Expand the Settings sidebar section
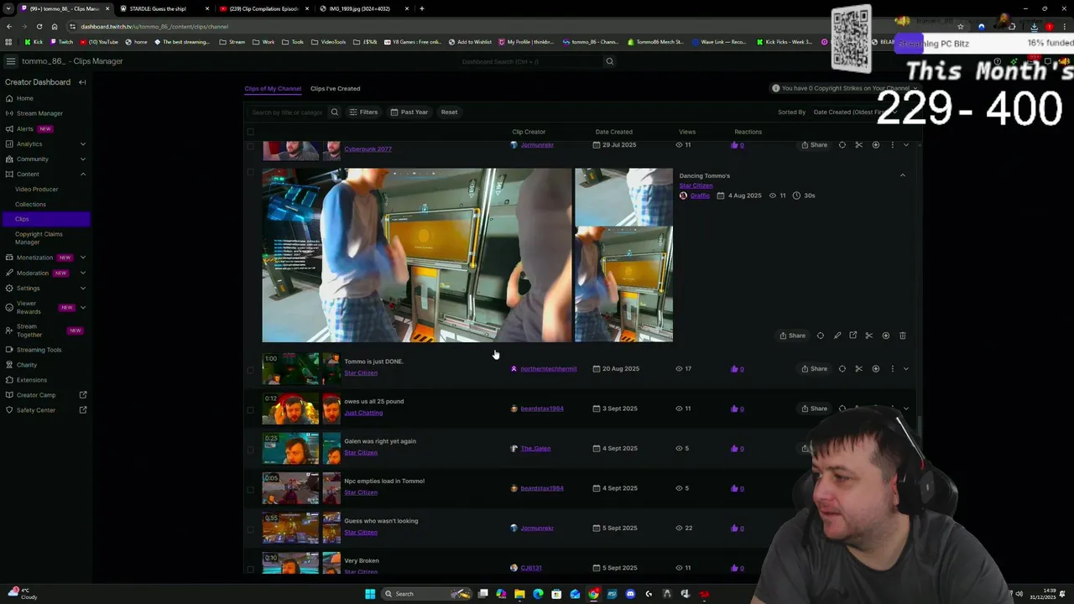The width and height of the screenshot is (1074, 604). [x=82, y=289]
